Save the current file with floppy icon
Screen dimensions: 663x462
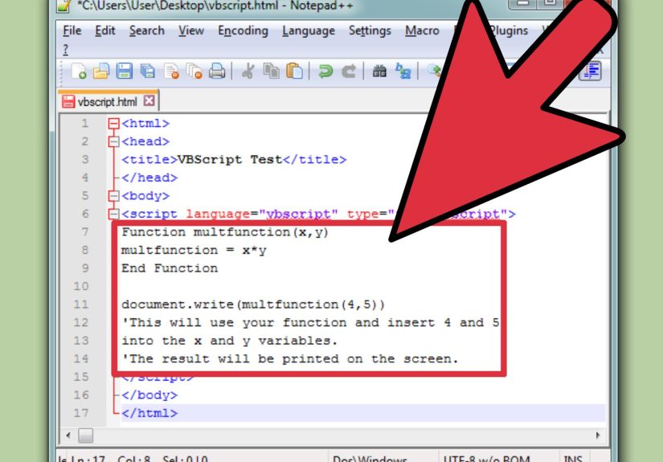125,71
